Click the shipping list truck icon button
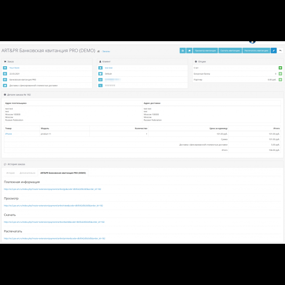285x285 pixels. pyautogui.click(x=189, y=51)
